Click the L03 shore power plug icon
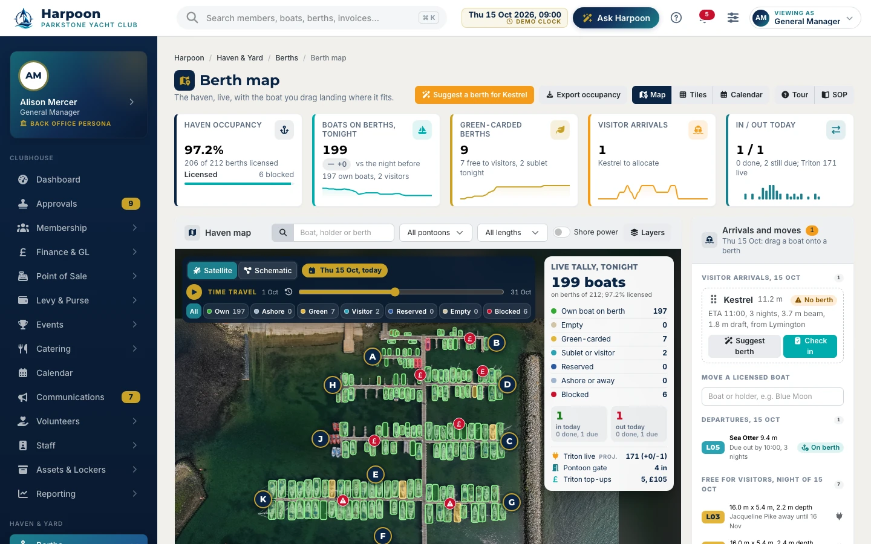This screenshot has height=544, width=871. [839, 516]
